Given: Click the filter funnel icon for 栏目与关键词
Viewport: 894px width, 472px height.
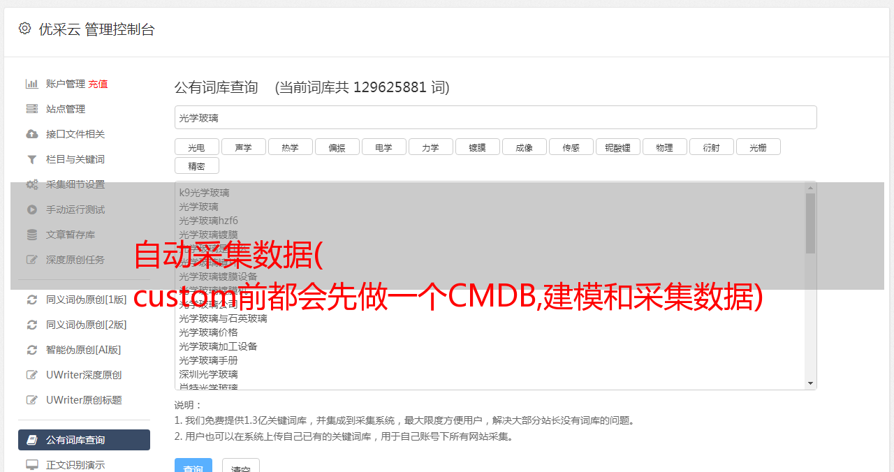Looking at the screenshot, I should click(x=31, y=159).
